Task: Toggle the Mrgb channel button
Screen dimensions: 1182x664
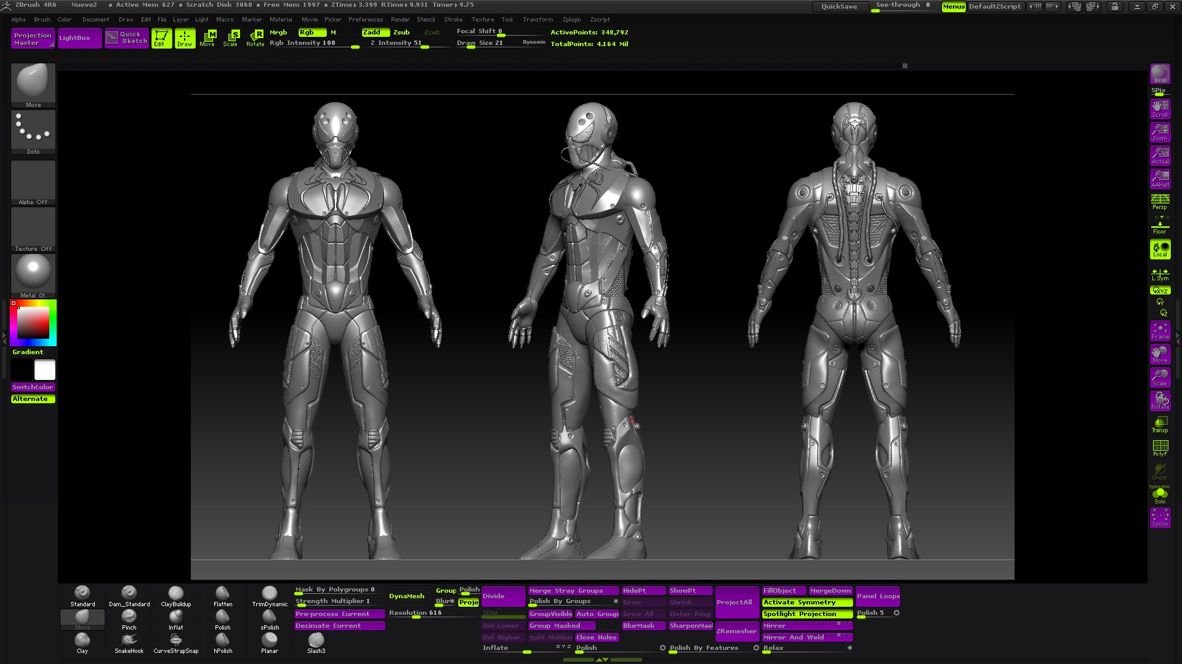Action: coord(278,33)
